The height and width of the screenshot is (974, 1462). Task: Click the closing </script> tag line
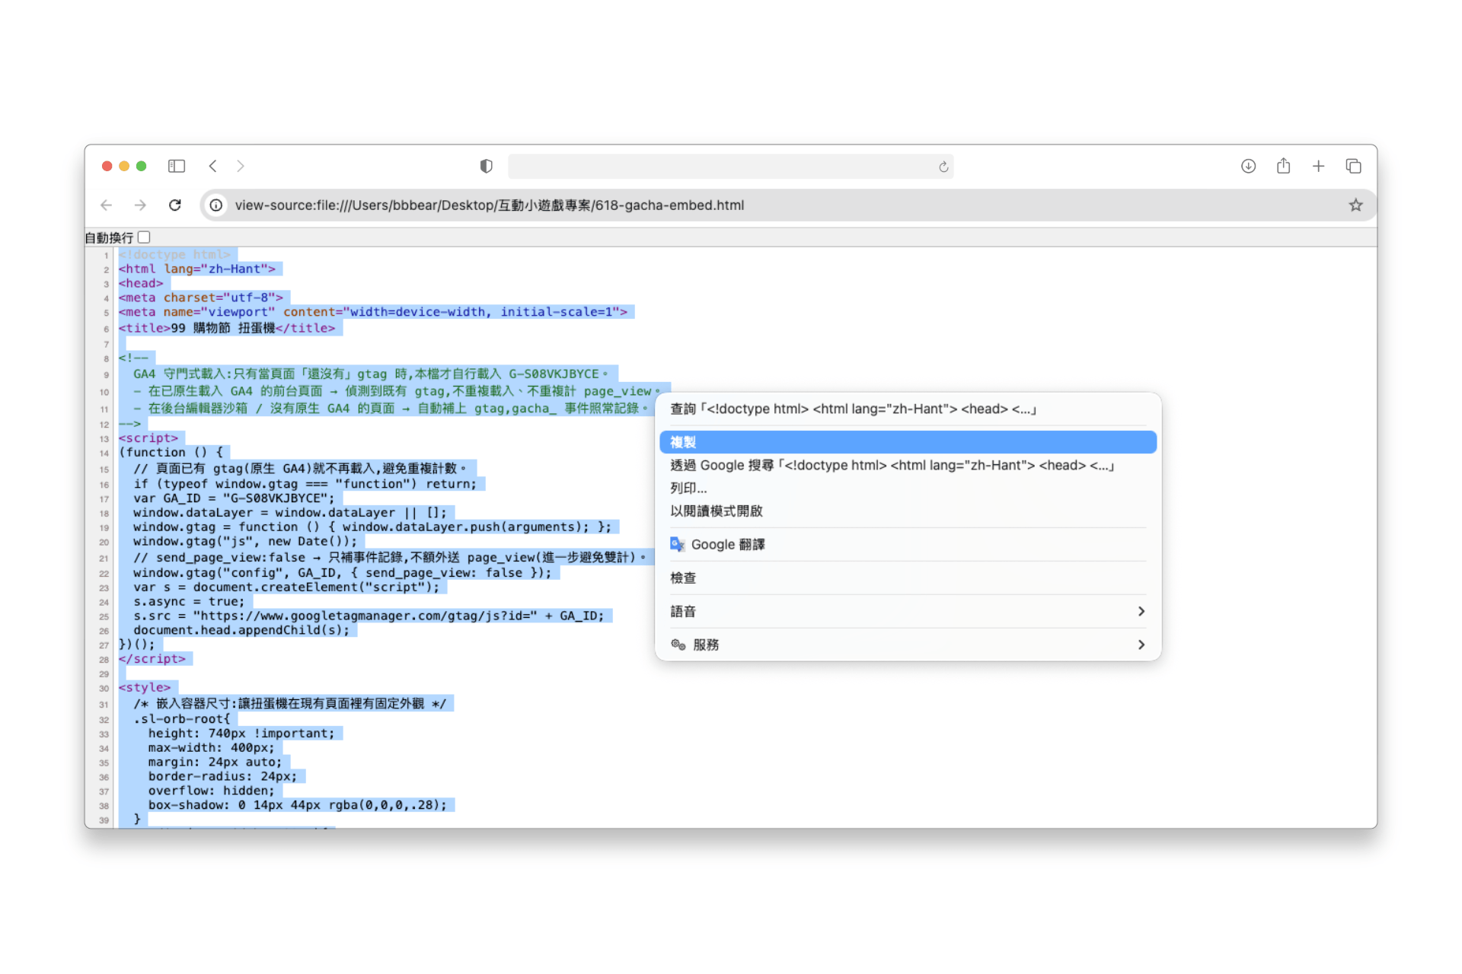click(152, 659)
